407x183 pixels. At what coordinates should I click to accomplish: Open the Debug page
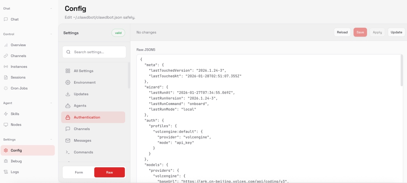28,161
